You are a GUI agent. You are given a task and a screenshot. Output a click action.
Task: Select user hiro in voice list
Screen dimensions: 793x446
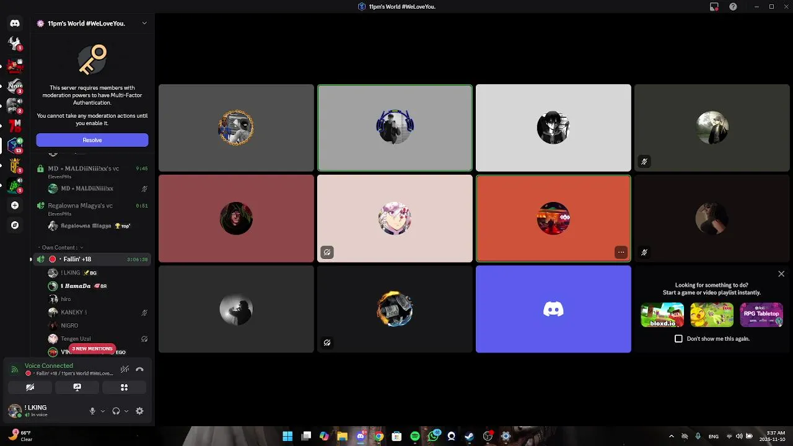(97, 299)
